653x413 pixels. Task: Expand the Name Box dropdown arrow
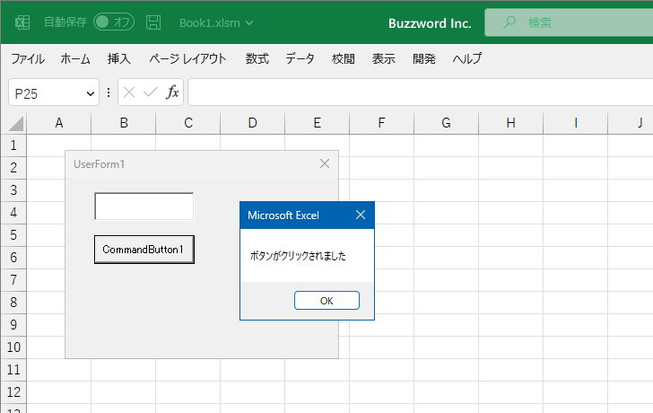coord(90,93)
